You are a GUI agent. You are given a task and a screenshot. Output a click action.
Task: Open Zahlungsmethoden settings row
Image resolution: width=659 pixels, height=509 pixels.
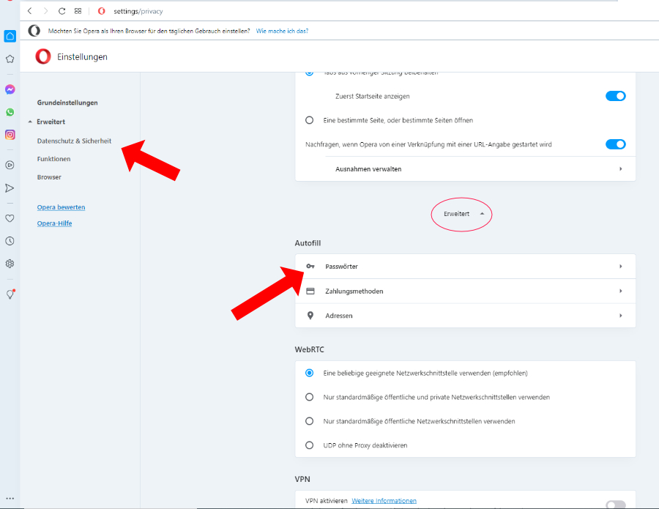464,291
